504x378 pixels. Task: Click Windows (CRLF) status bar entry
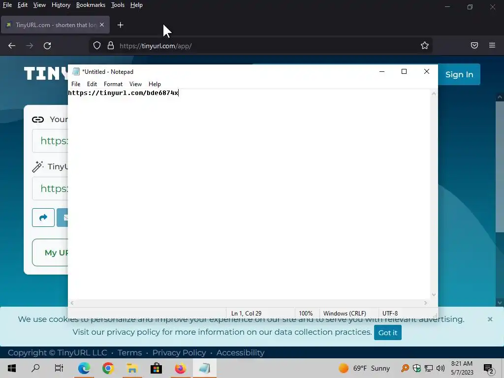pos(345,313)
